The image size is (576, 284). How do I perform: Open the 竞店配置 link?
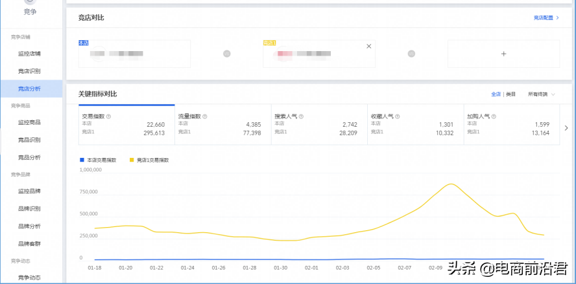pyautogui.click(x=546, y=17)
